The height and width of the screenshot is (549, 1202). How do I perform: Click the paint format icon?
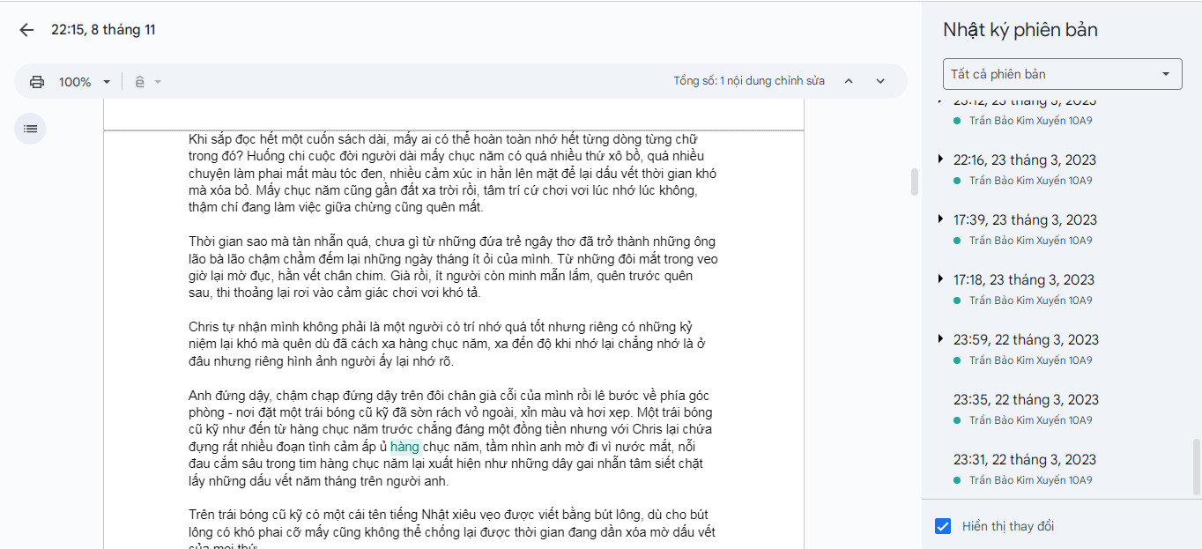(140, 82)
